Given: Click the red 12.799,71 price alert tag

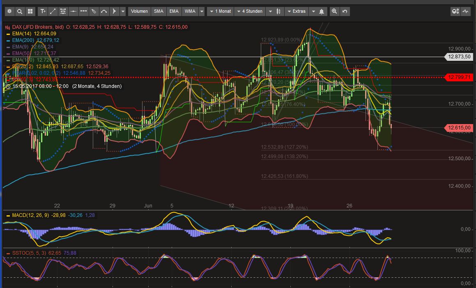Looking at the screenshot, I should 460,77.
